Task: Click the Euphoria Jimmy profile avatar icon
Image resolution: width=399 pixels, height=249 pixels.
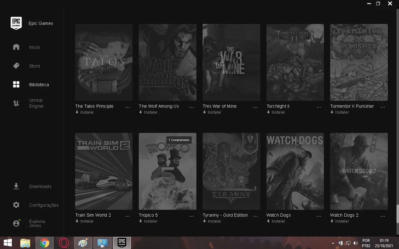Action: click(x=16, y=223)
